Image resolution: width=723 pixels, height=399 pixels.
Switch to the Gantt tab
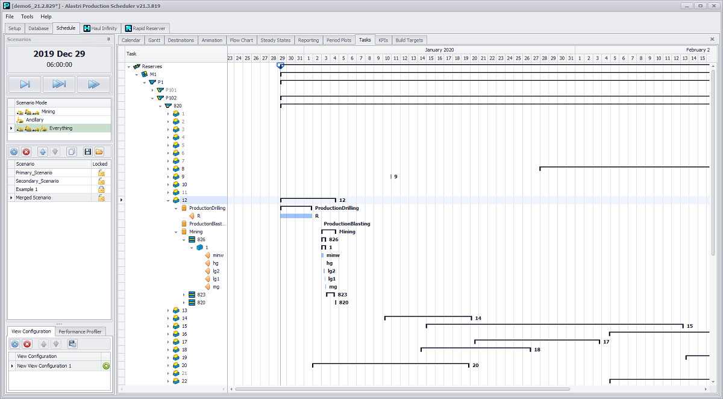pyautogui.click(x=154, y=40)
